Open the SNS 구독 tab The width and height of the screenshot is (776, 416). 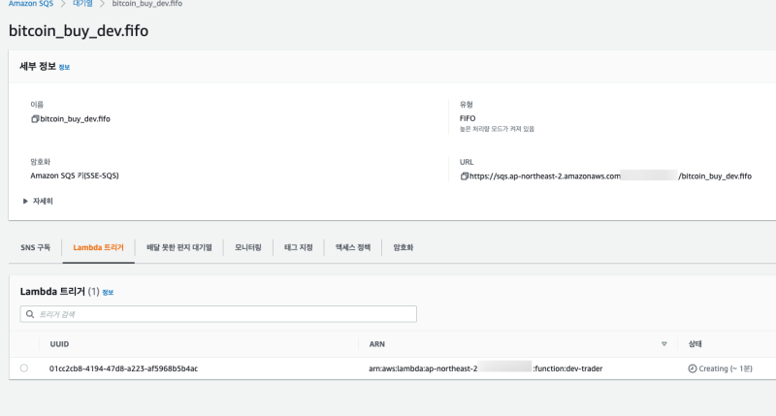pyautogui.click(x=36, y=247)
